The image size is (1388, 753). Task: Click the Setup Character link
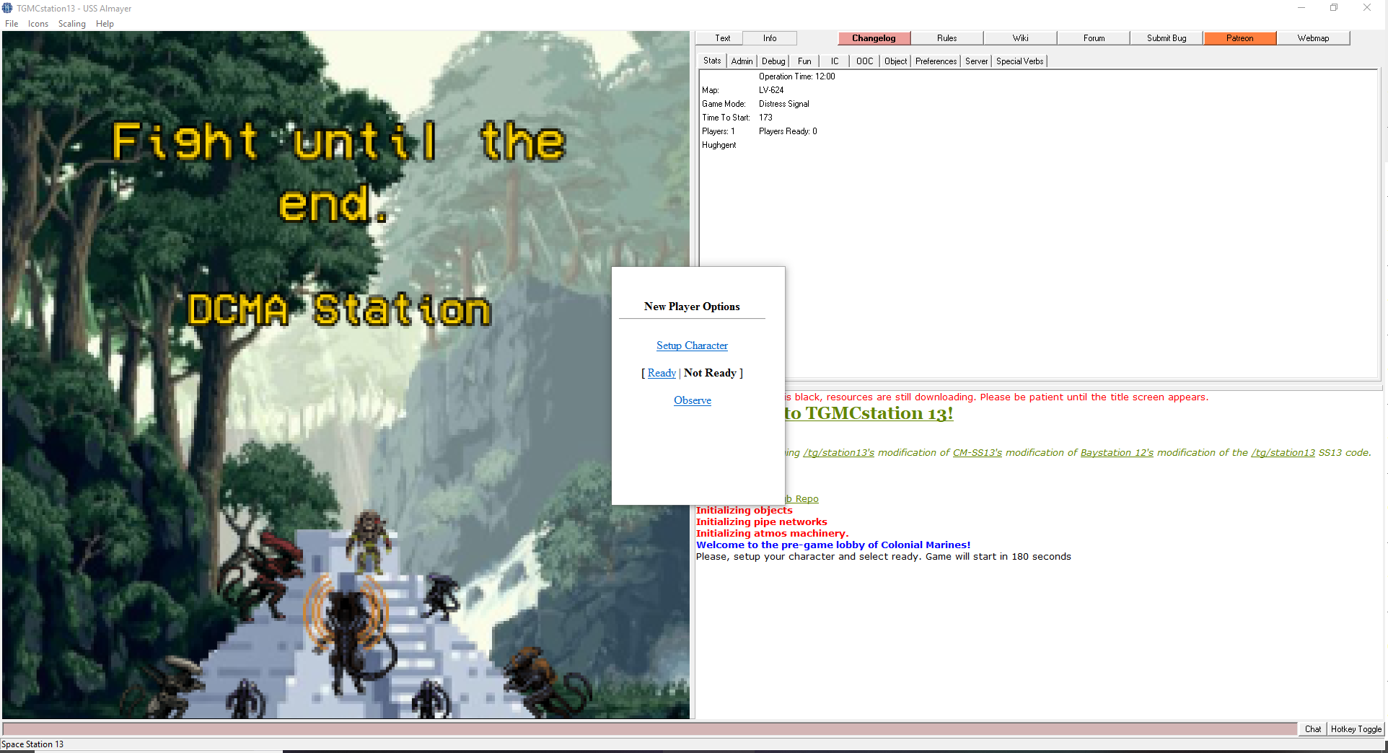pos(692,345)
